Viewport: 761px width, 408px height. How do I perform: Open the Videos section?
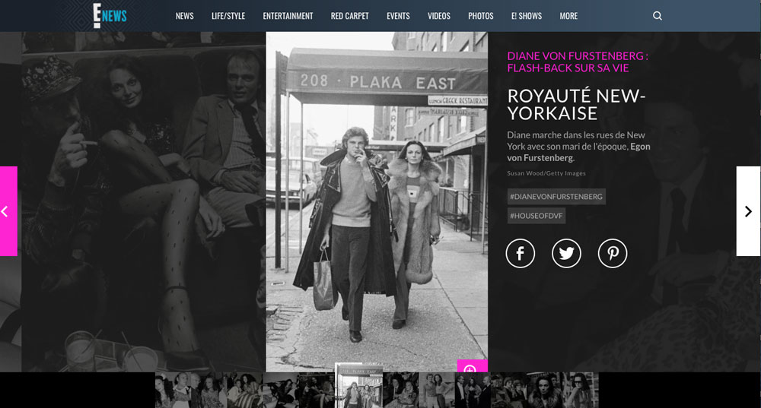[439, 16]
